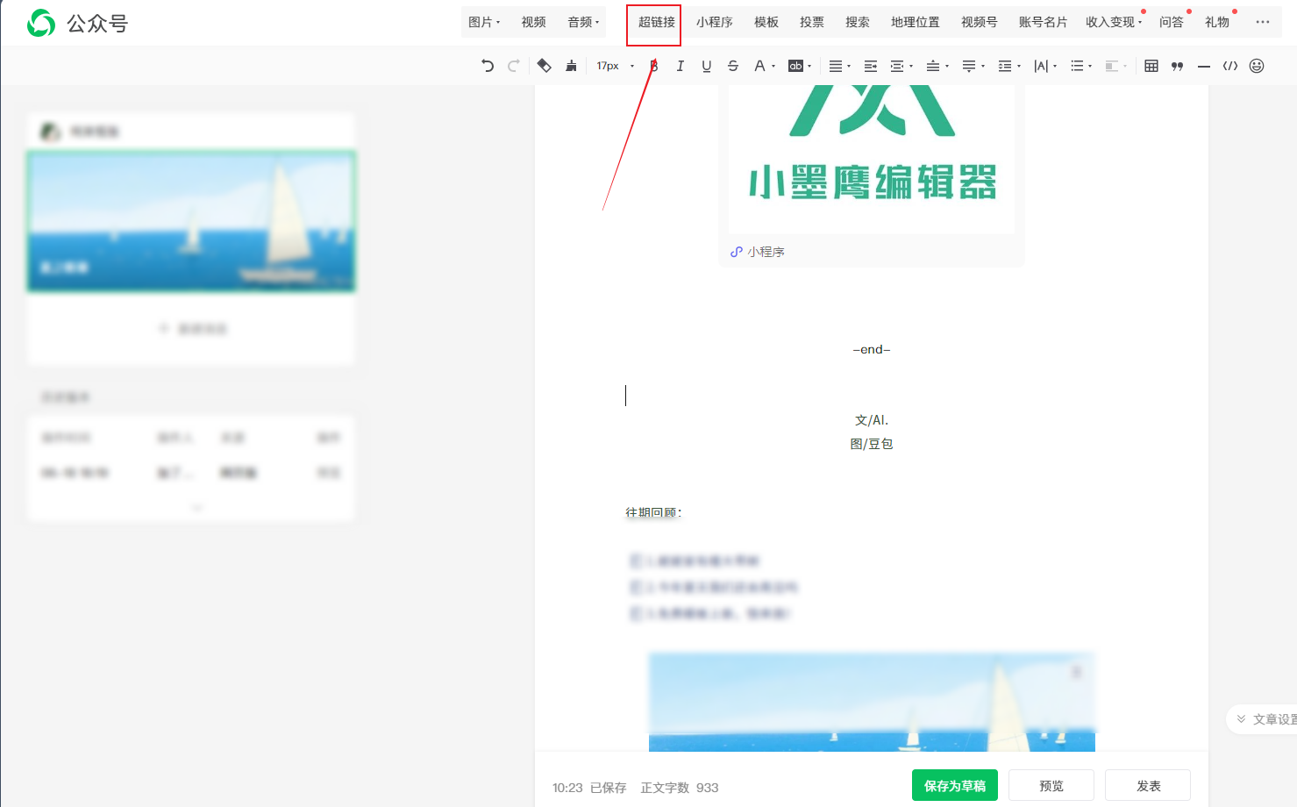1297x807 pixels.
Task: Click the 往期回顾: heading text
Action: tap(653, 512)
